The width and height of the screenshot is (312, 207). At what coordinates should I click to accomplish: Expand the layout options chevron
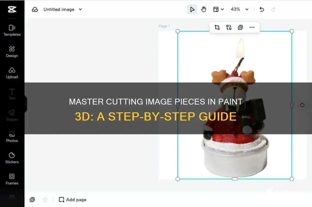coord(222,9)
